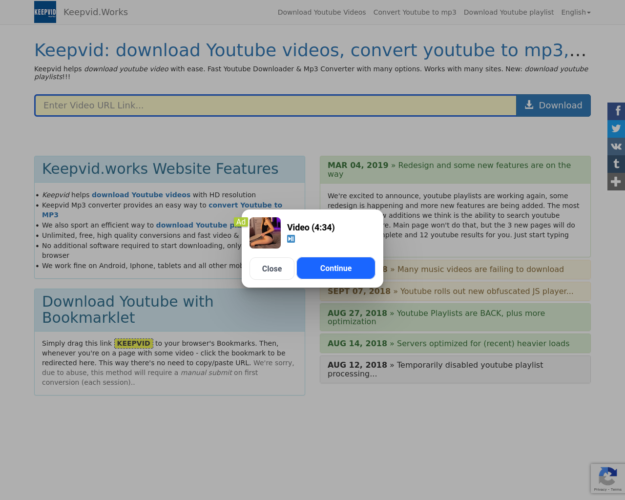
Task: Open Download Youtube Videos nav item
Action: click(322, 12)
